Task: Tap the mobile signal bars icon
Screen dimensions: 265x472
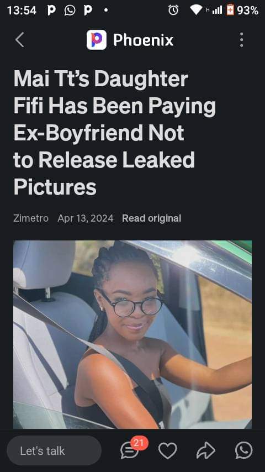Action: [x=216, y=11]
